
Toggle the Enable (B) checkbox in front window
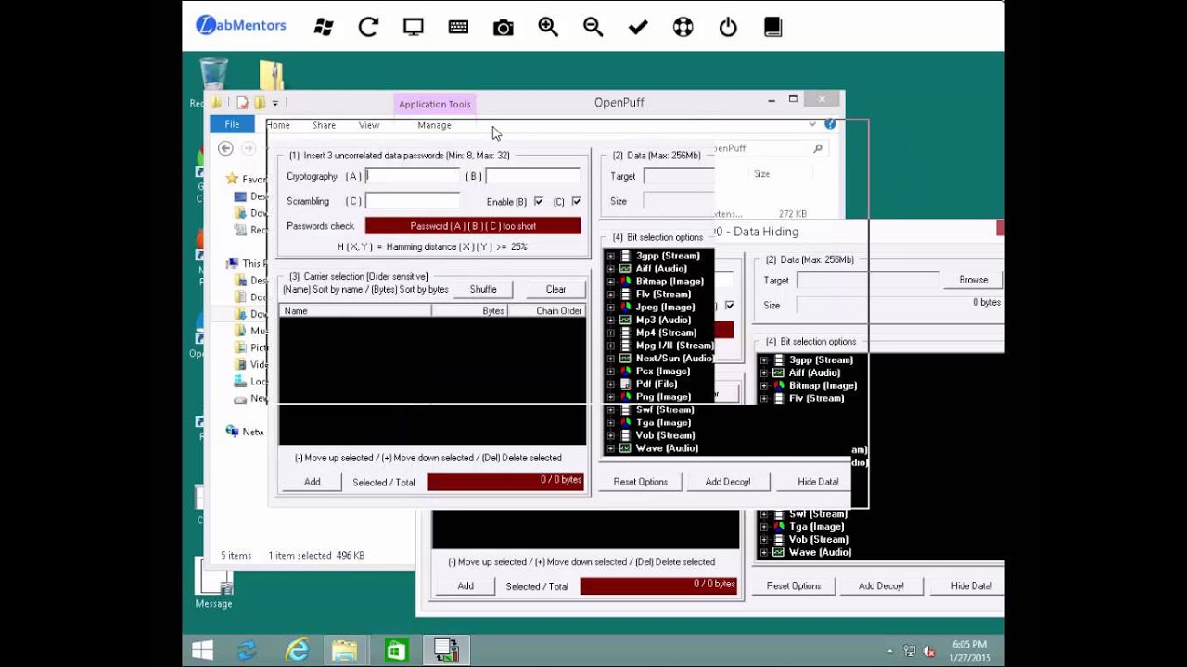click(539, 201)
